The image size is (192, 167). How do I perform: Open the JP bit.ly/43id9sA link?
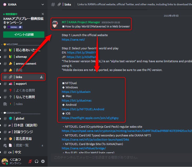pos(81,57)
